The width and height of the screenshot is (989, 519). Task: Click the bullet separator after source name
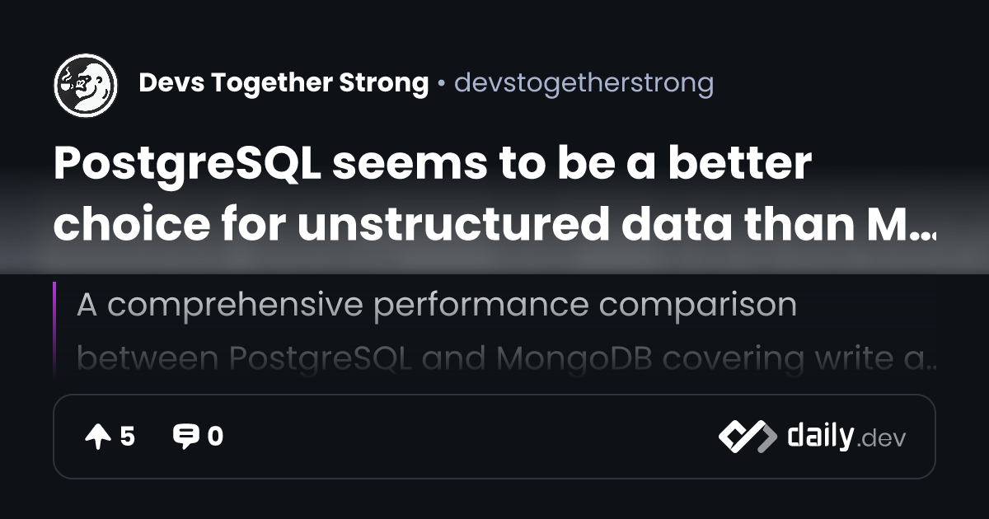coord(442,84)
